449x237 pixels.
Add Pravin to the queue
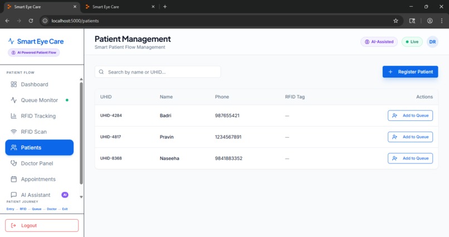pos(410,137)
